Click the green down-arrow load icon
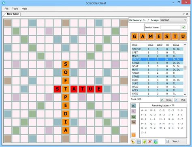Viewport: 192px width, 147px height. click(x=144, y=142)
